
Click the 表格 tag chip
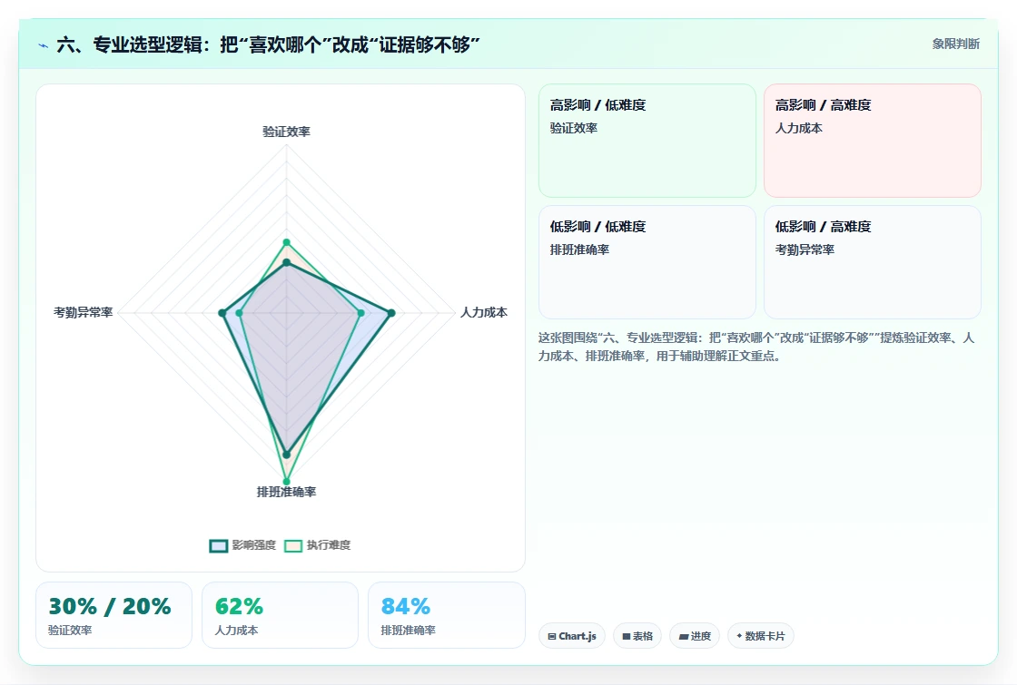[637, 636]
